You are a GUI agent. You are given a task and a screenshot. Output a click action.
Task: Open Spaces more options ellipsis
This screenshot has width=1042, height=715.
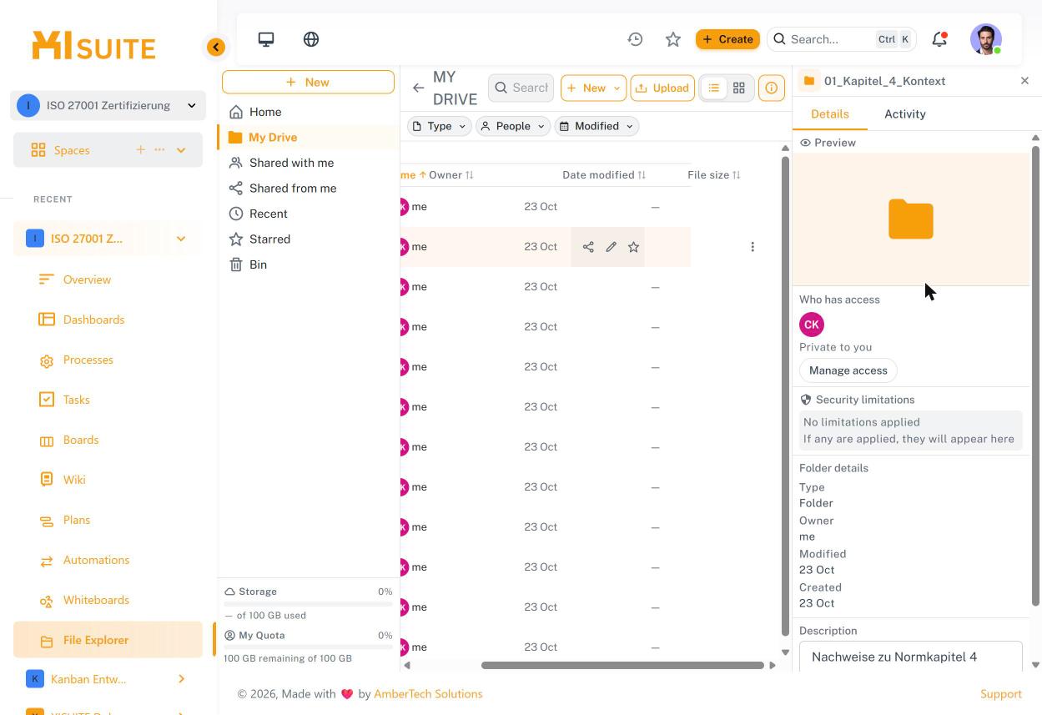point(159,150)
